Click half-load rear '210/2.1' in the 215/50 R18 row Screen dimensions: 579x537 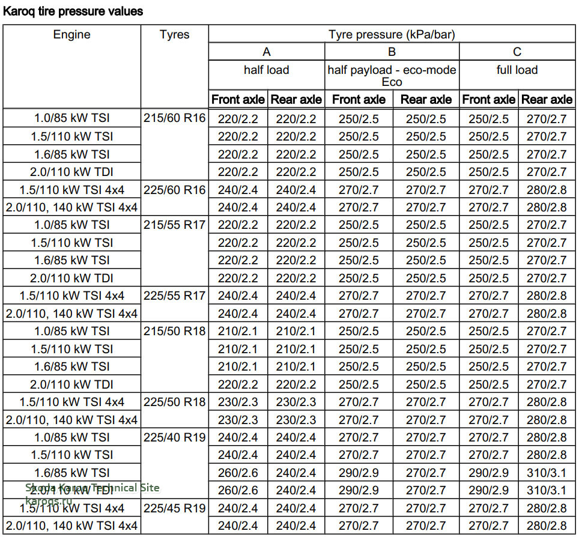[296, 332]
